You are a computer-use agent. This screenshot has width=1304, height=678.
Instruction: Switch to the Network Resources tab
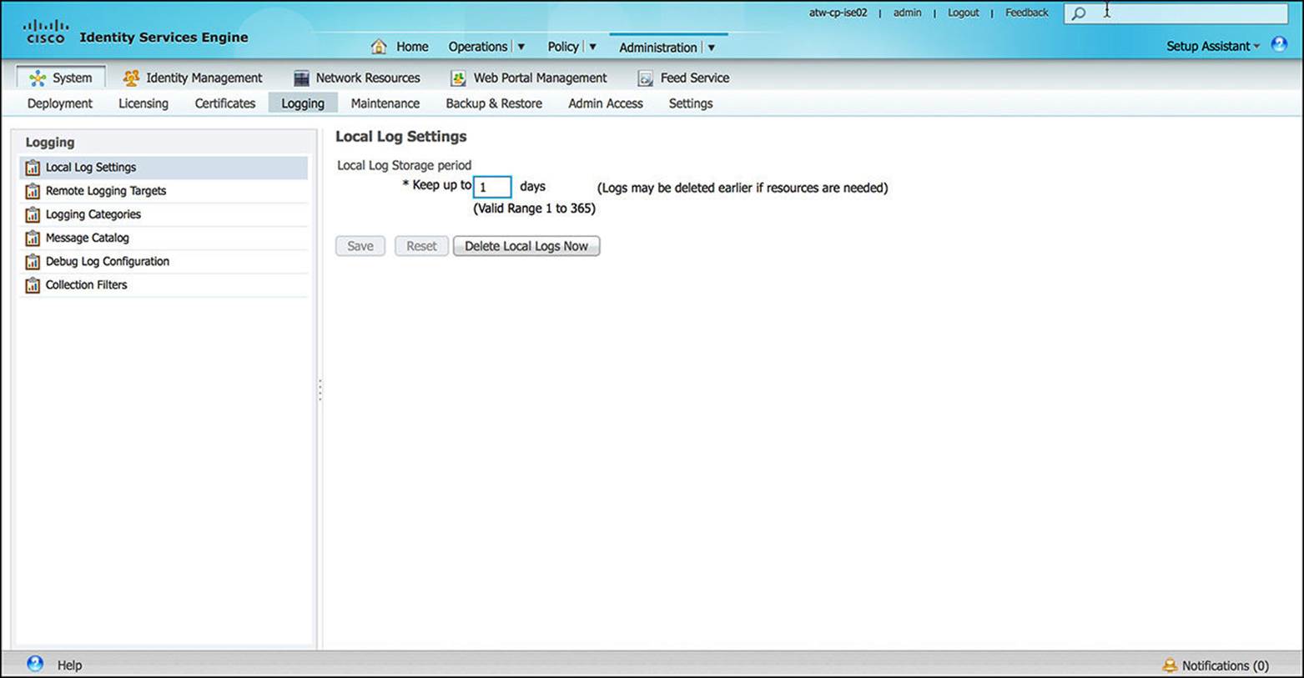tap(357, 78)
